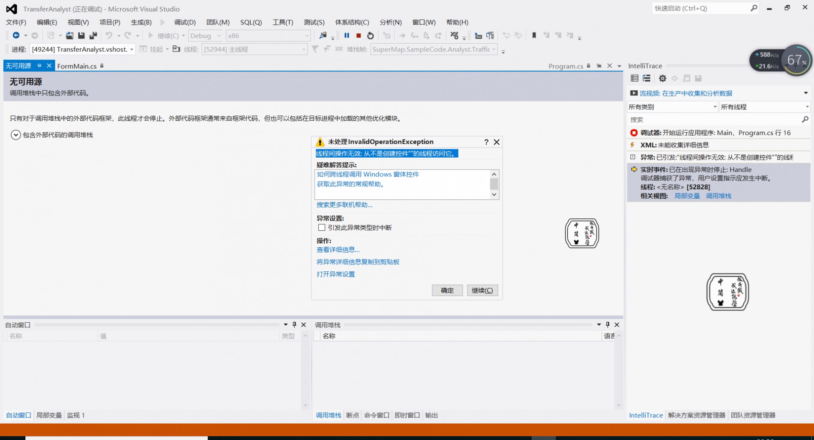Switch to the 断点 bottom tab
This screenshot has width=814, height=440.
pyautogui.click(x=353, y=415)
